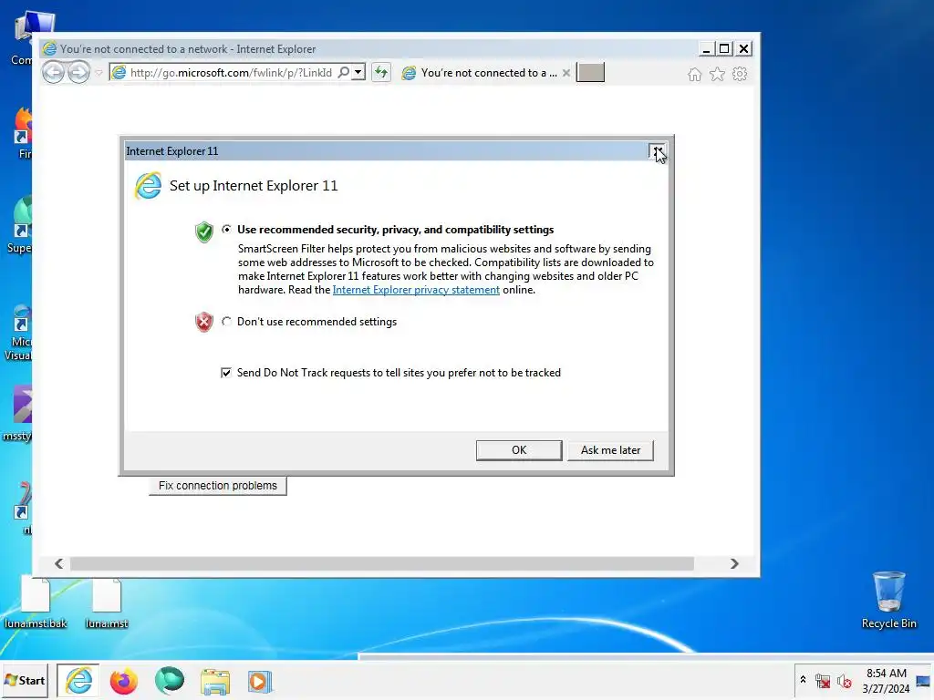Viewport: 934px width, 700px height.
Task: Select the Recycle Bin desktop icon
Action: (888, 600)
